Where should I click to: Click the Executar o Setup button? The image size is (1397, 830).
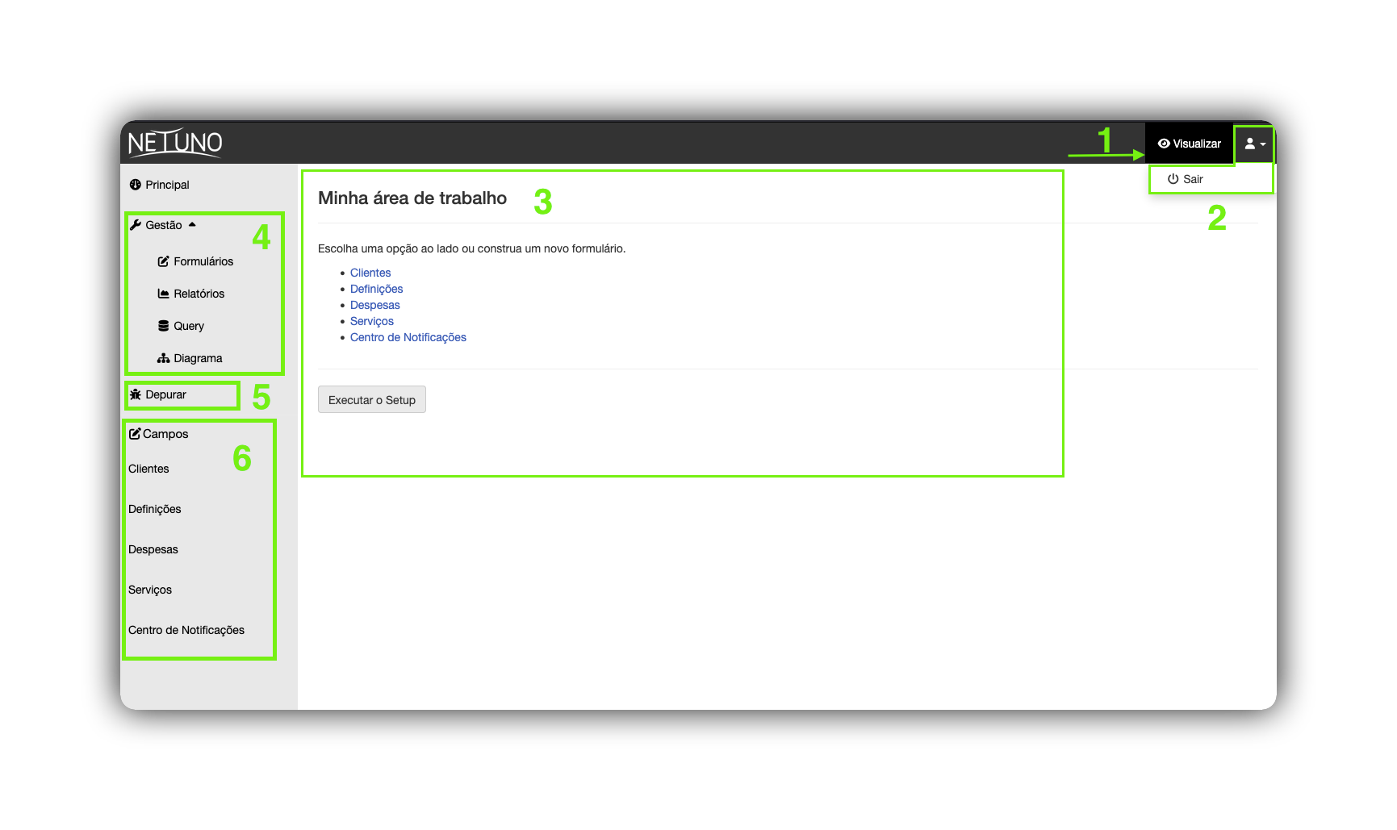point(372,400)
